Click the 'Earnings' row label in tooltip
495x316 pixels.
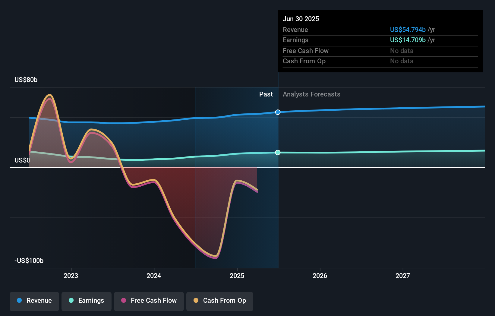click(296, 40)
